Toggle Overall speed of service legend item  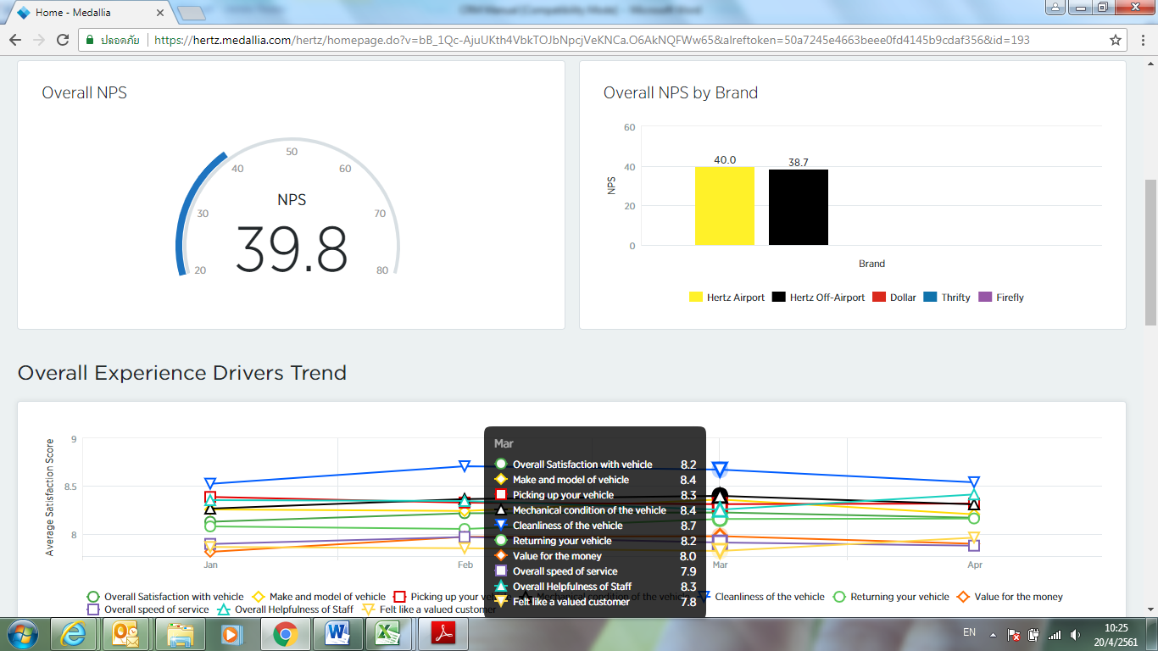click(x=156, y=609)
